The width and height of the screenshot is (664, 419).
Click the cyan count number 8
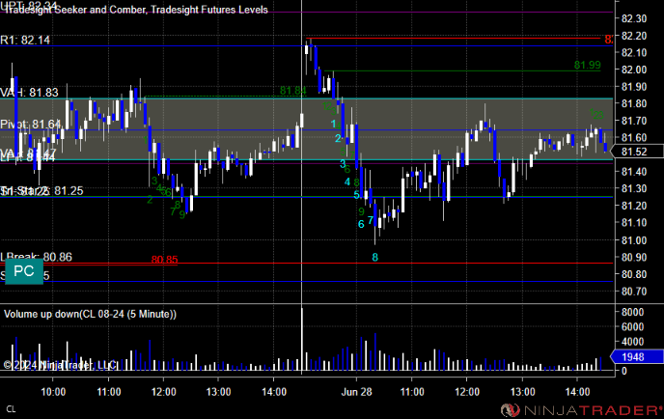tap(374, 257)
